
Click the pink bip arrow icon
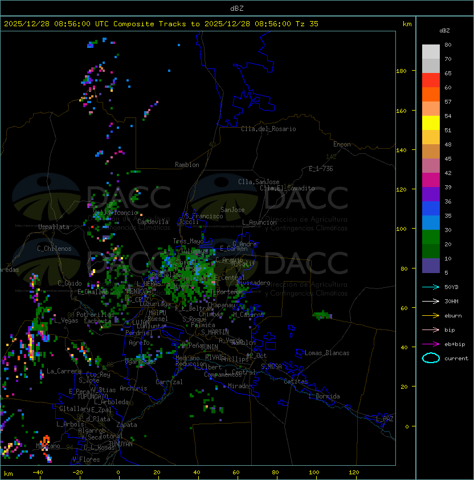(x=431, y=330)
